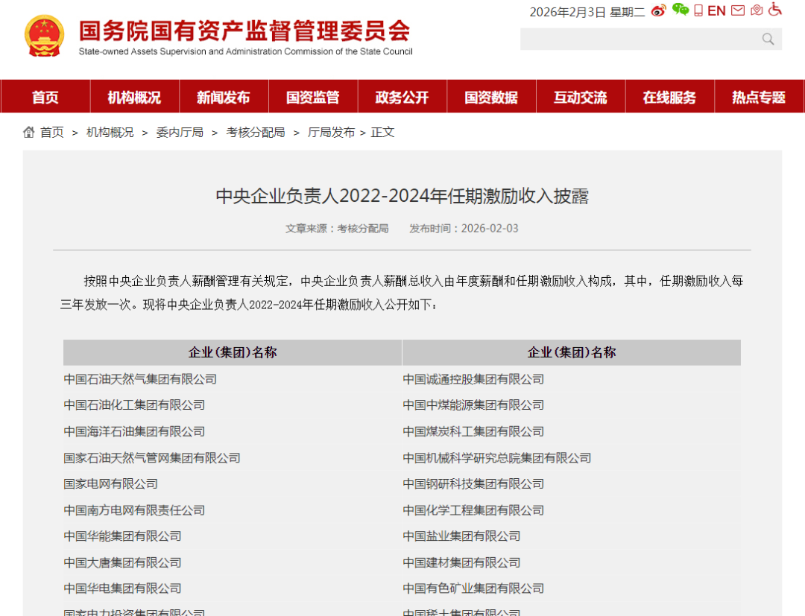Open the mail envelope icon

tap(738, 10)
